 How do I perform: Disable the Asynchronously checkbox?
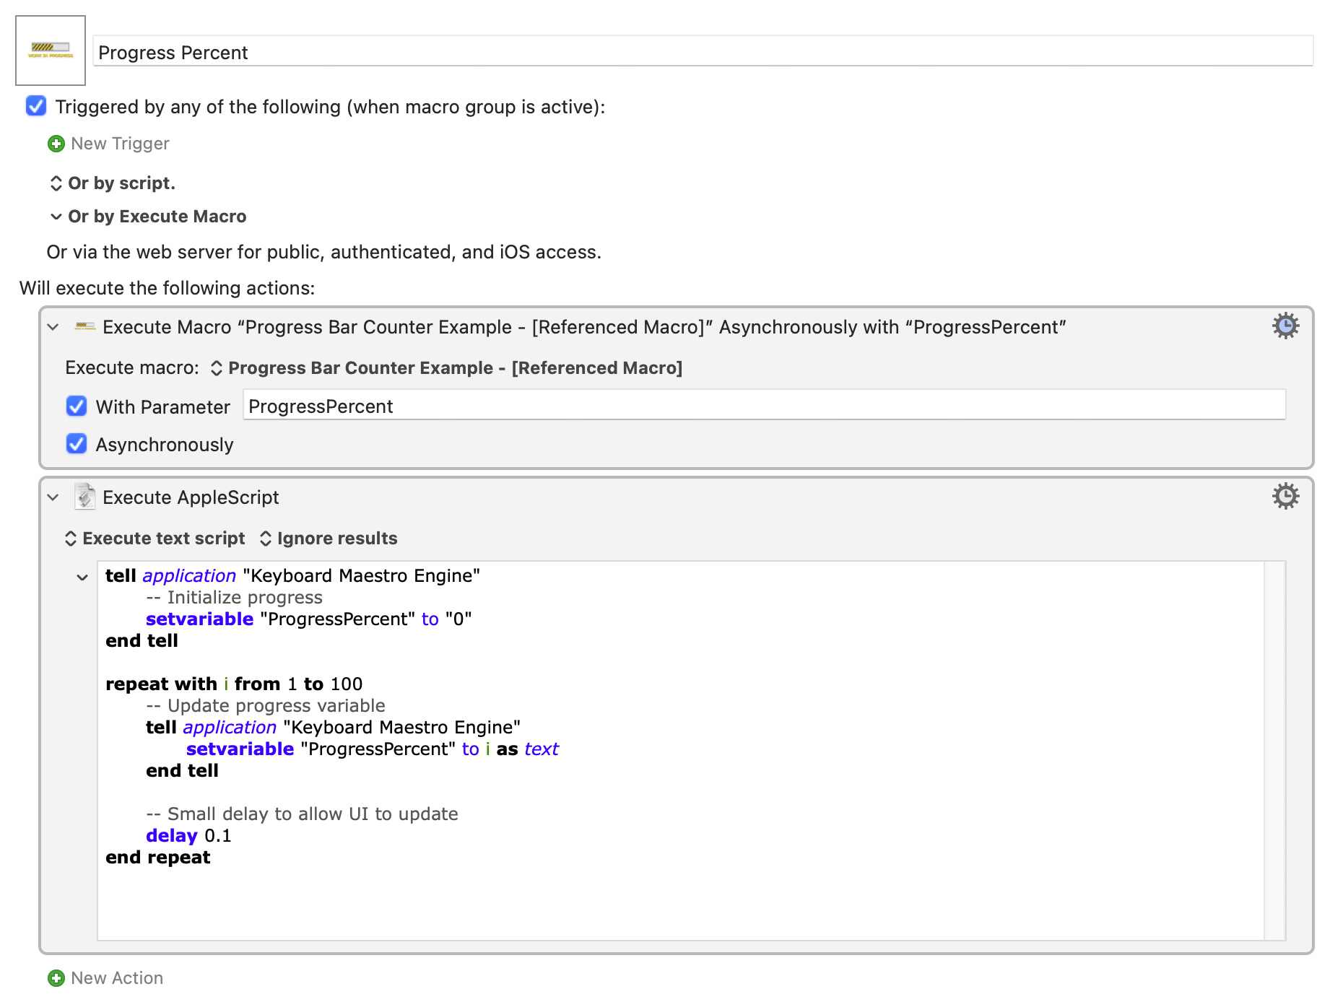77,444
